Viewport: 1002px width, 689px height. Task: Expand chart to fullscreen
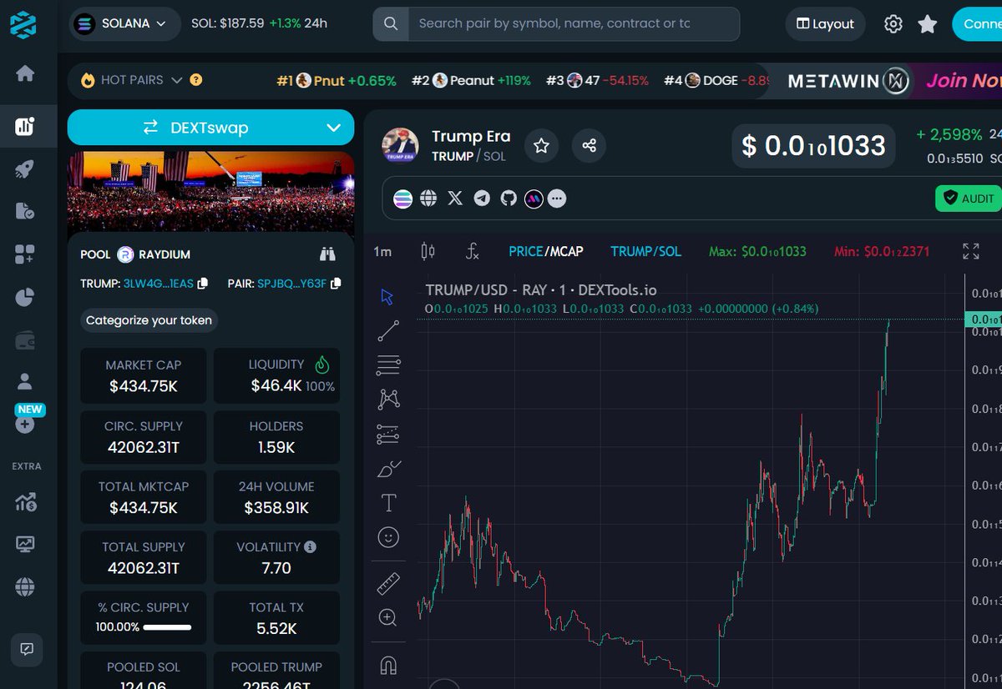click(x=970, y=251)
